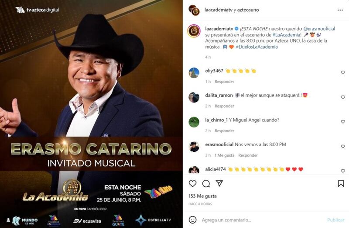Like the post with the heart icon
Image resolution: width=349 pixels, height=228 pixels.
192,184
